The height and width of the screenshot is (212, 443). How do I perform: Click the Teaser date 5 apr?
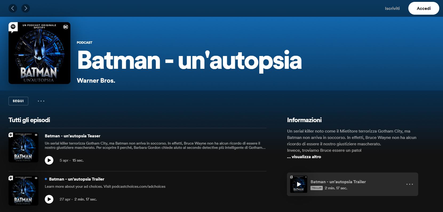tap(64, 160)
